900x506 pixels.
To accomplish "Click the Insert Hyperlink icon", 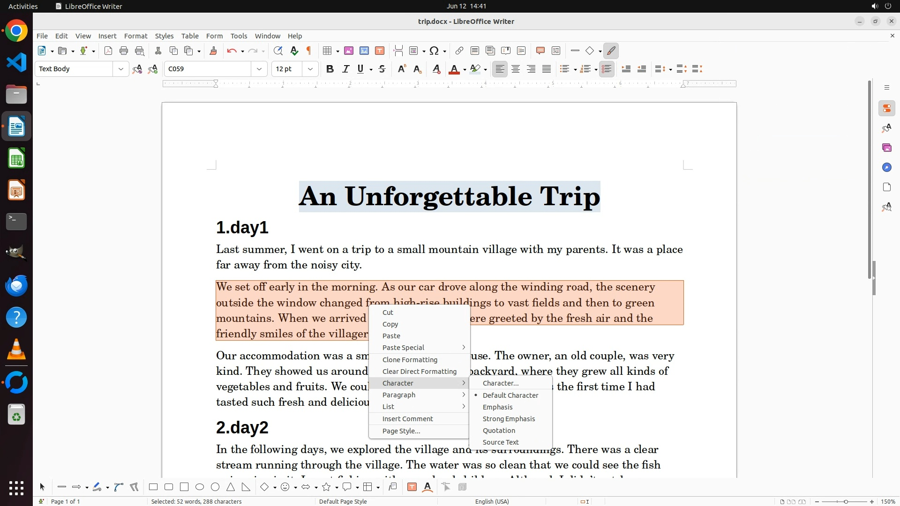I will click(x=459, y=51).
